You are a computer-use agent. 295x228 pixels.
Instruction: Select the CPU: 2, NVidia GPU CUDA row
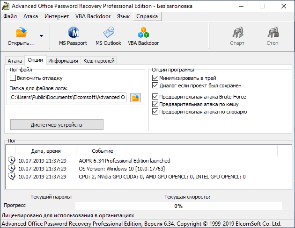[x=148, y=177]
